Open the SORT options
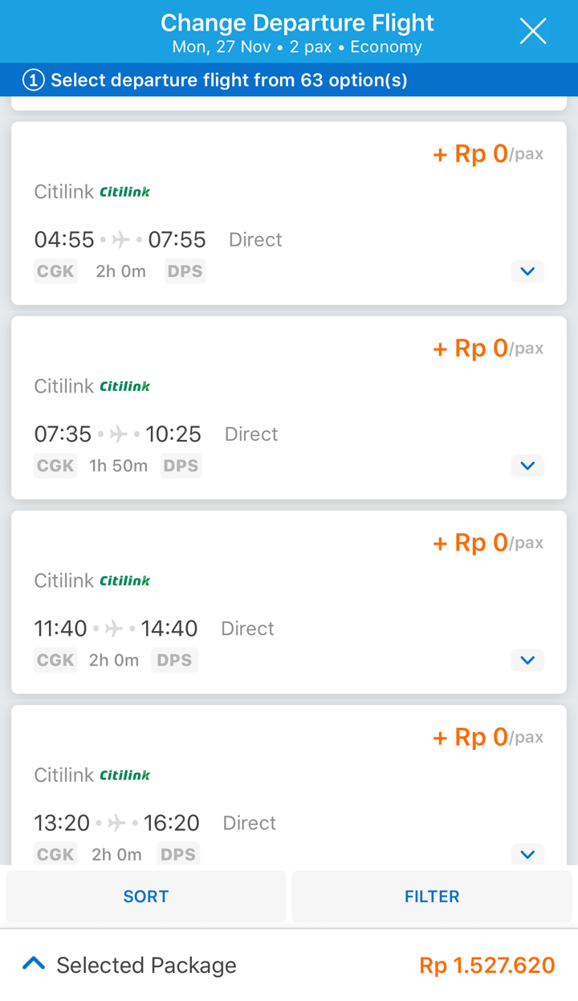 point(146,896)
